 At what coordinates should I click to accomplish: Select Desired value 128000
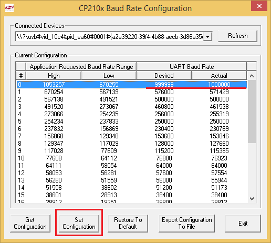tap(164, 144)
